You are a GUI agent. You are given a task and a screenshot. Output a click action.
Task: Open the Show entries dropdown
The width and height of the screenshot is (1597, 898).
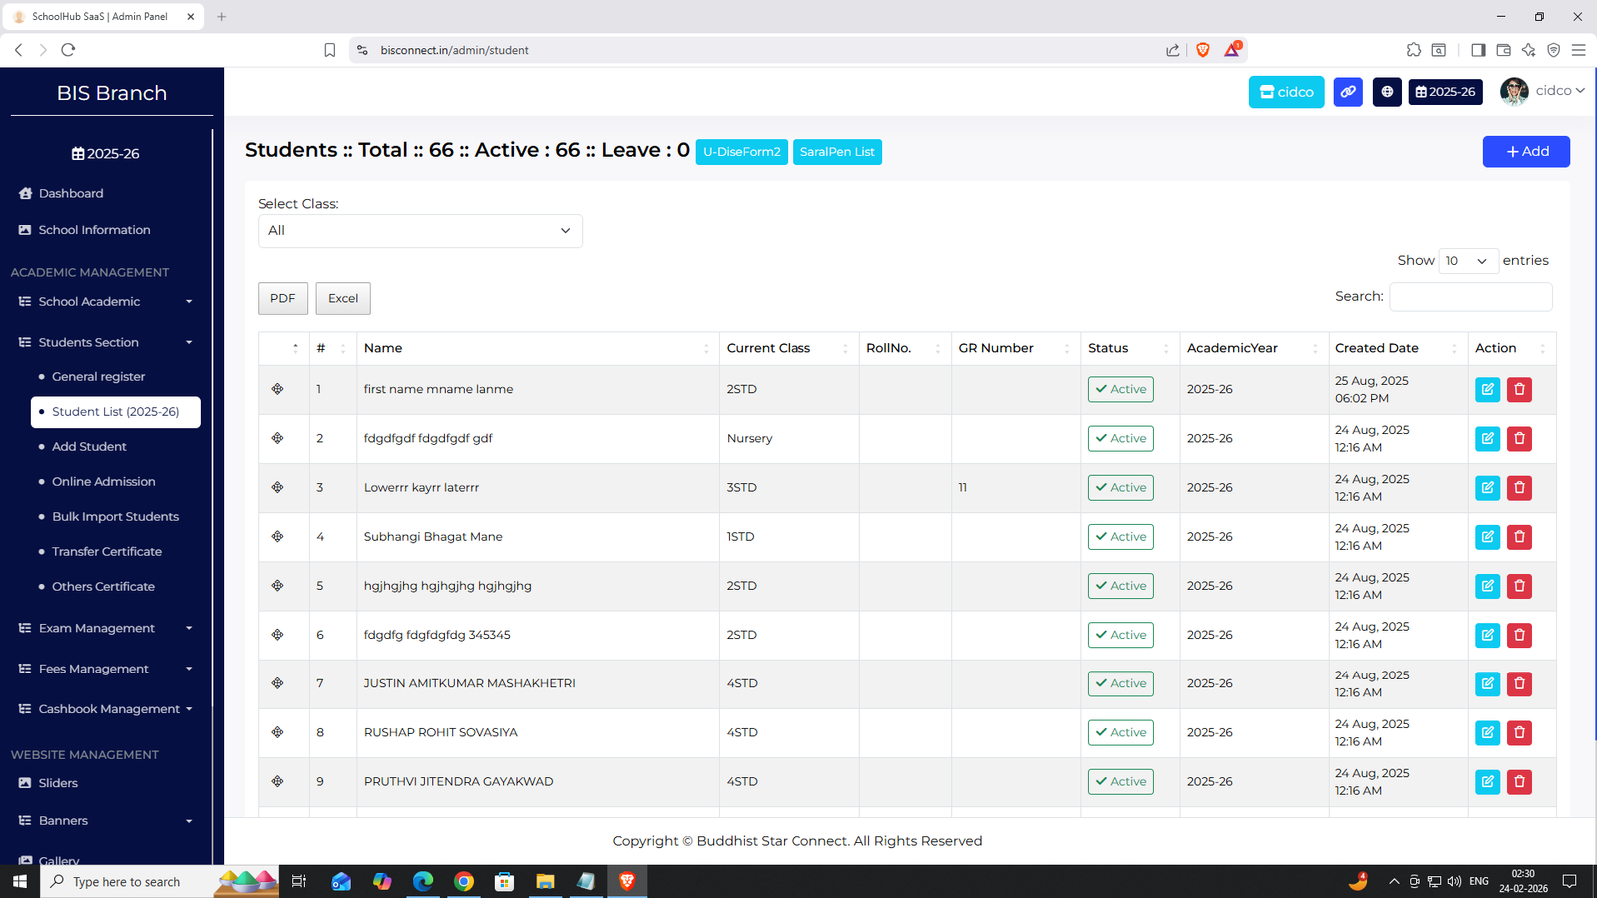pyautogui.click(x=1467, y=260)
